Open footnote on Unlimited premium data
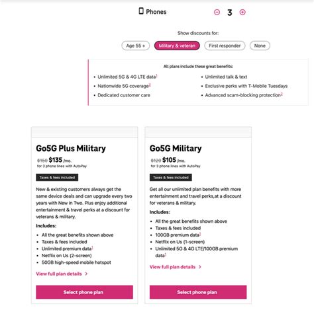Image resolution: width=314 pixels, height=310 pixels. [x=92, y=248]
